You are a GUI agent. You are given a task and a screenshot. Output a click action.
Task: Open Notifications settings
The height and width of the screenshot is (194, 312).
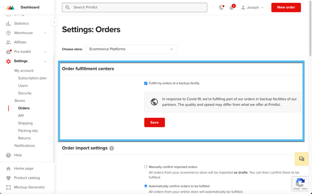(x=24, y=146)
